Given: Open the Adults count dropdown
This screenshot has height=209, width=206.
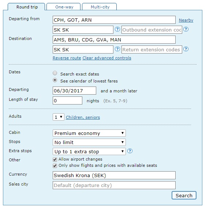Looking at the screenshot, I should [x=59, y=117].
